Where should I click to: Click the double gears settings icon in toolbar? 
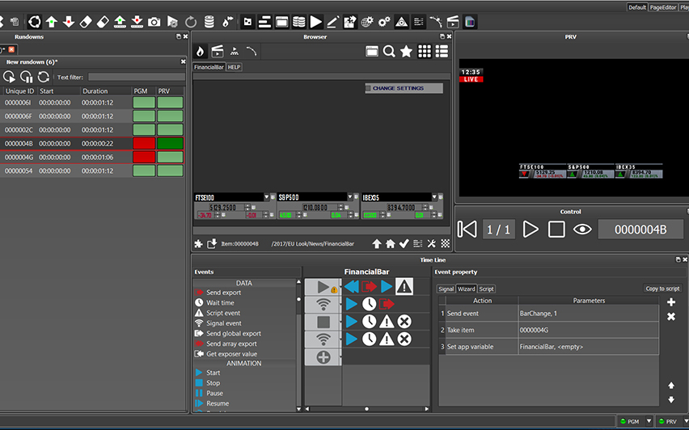point(384,22)
